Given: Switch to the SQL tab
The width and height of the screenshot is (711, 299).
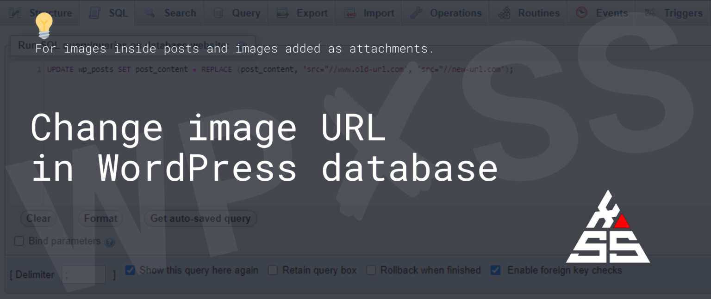Looking at the screenshot, I should (x=108, y=13).
